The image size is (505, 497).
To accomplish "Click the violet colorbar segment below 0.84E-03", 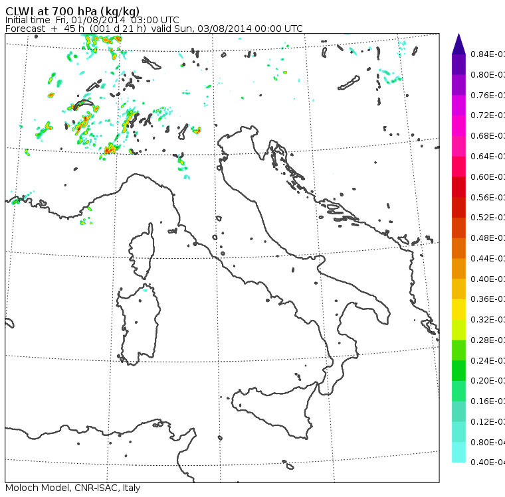I will coord(458,64).
